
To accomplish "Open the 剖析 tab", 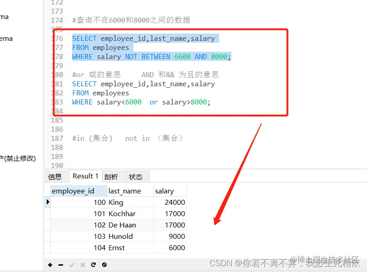I will click(x=113, y=176).
